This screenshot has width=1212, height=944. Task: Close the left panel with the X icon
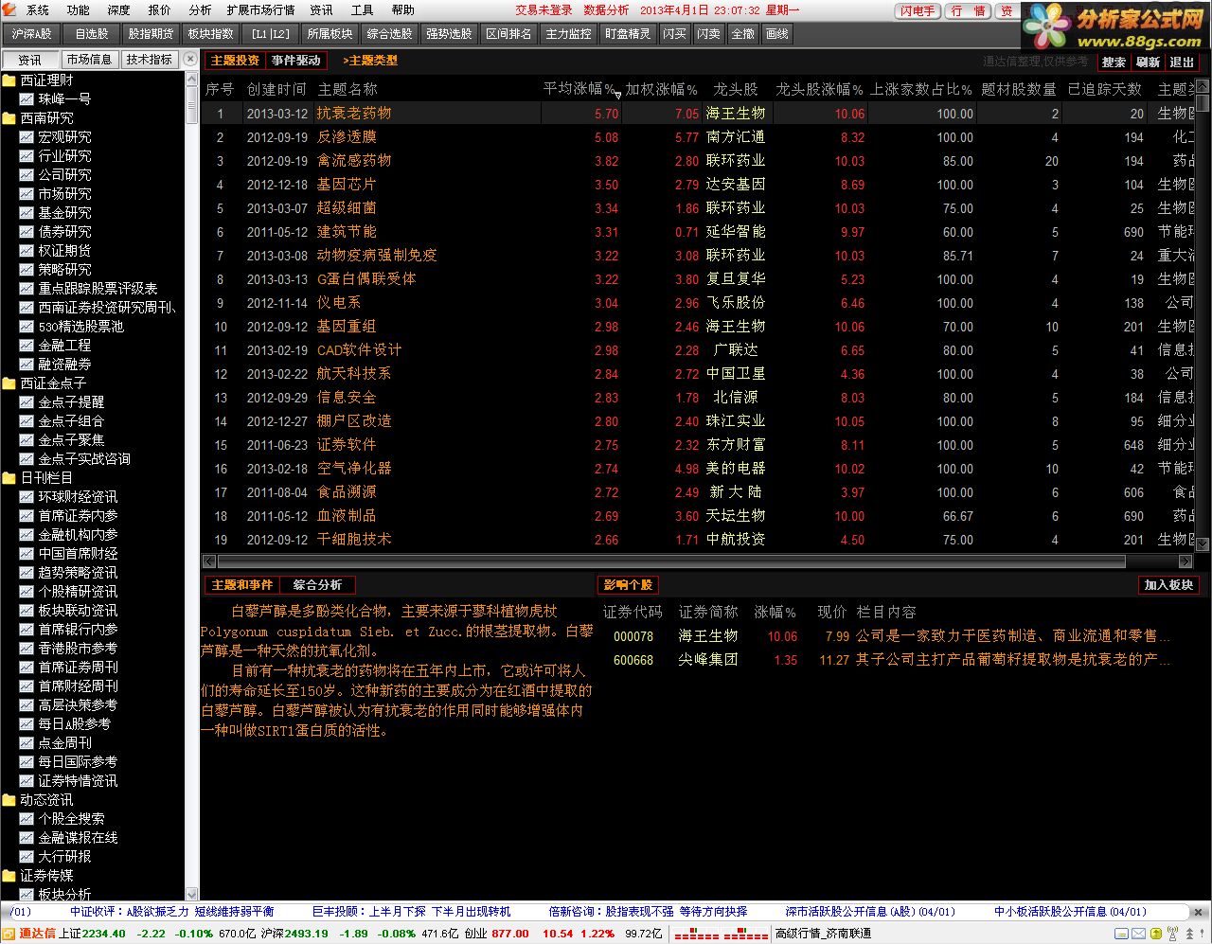190,59
